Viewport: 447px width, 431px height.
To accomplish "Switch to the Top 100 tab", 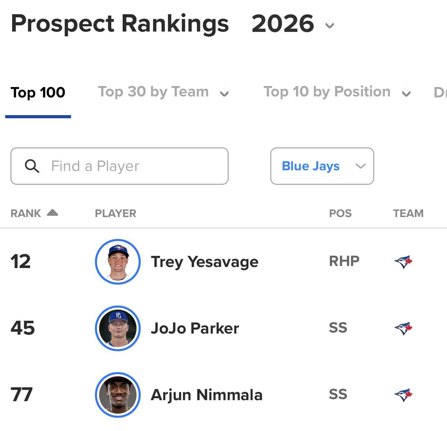I will [x=38, y=93].
